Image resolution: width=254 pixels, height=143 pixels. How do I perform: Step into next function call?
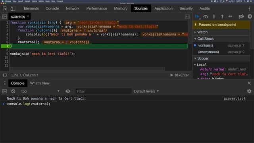pyautogui.click(x=214, y=16)
